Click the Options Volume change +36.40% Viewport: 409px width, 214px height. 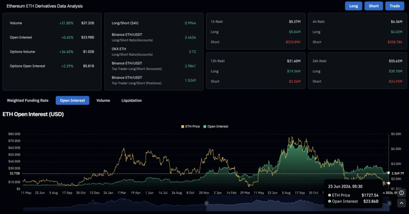point(66,52)
